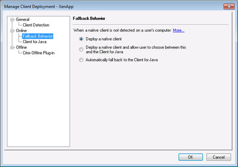Viewport: 238px width, 167px height.
Task: Collapse the Online tree node expander
Action: tap(13, 30)
